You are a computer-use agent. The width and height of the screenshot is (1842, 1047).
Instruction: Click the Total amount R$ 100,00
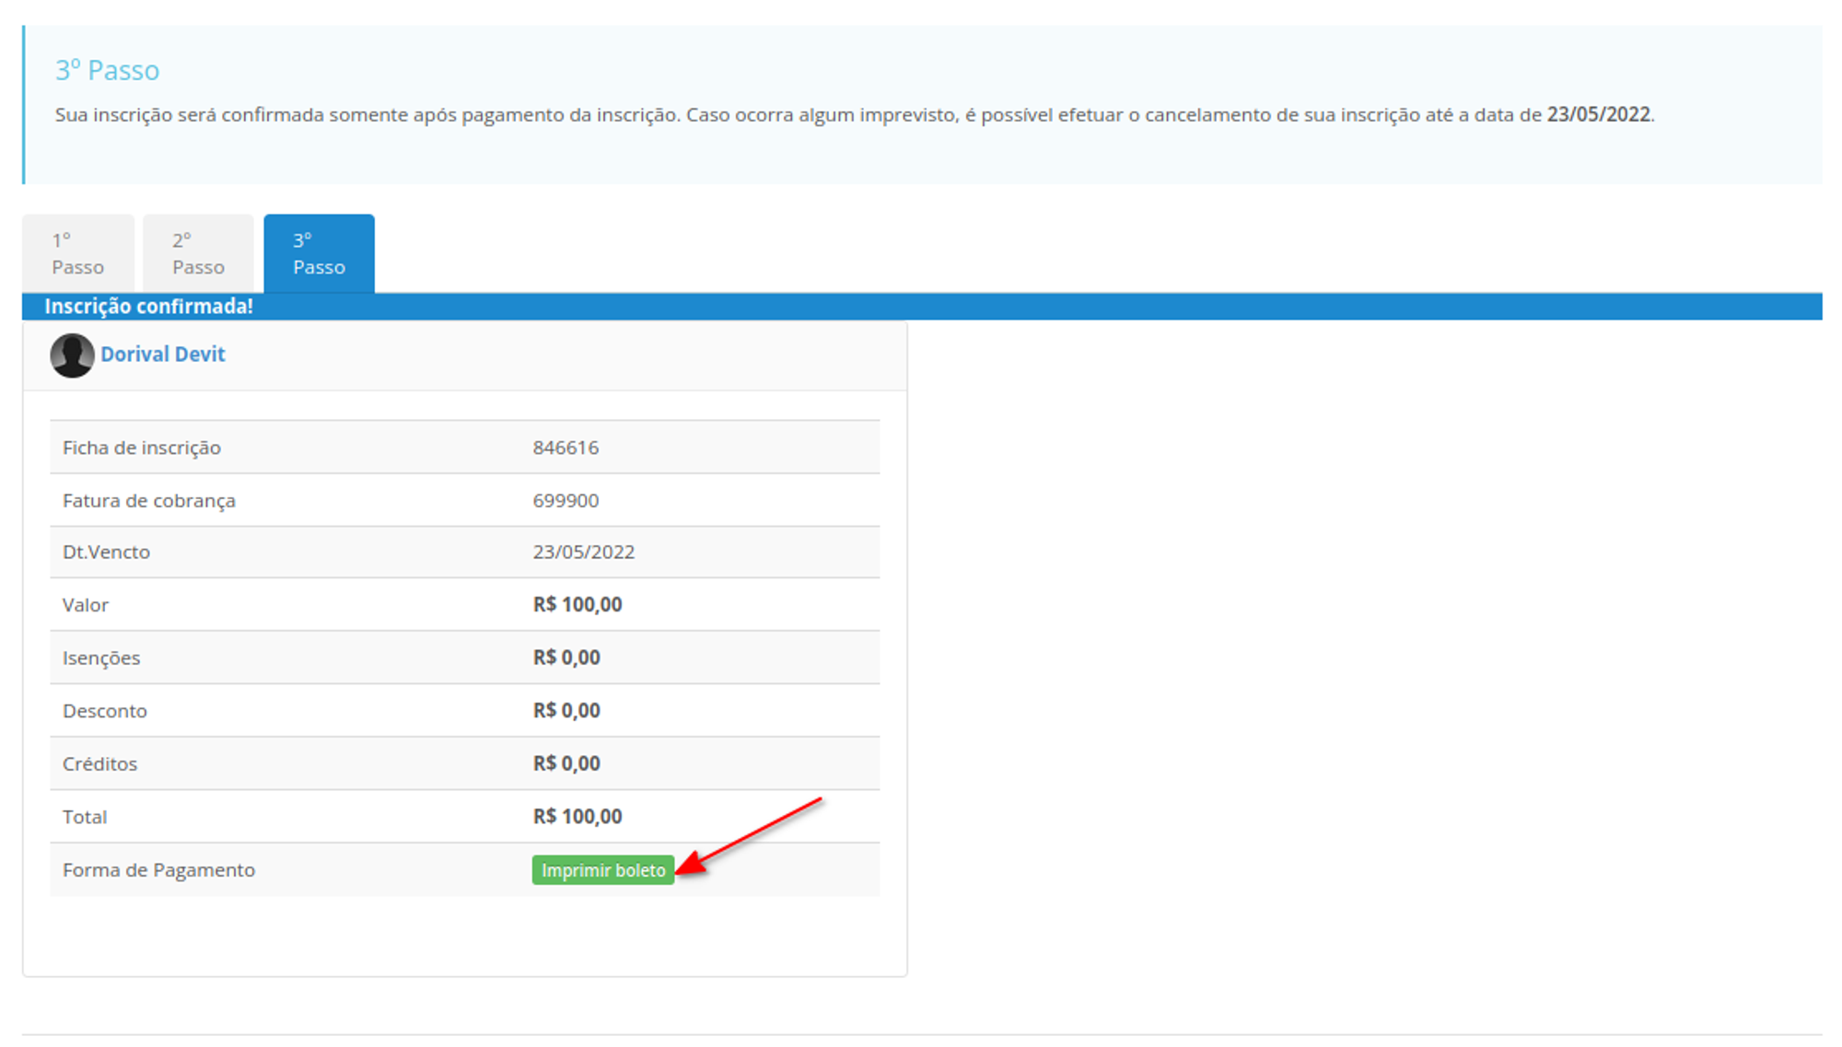click(577, 817)
